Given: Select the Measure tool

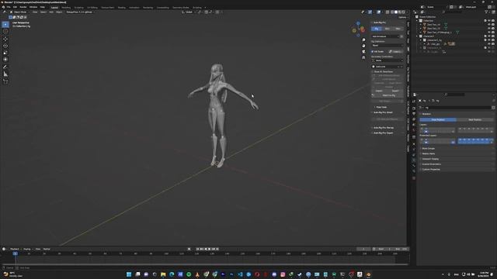Looking at the screenshot, I should tap(5, 74).
